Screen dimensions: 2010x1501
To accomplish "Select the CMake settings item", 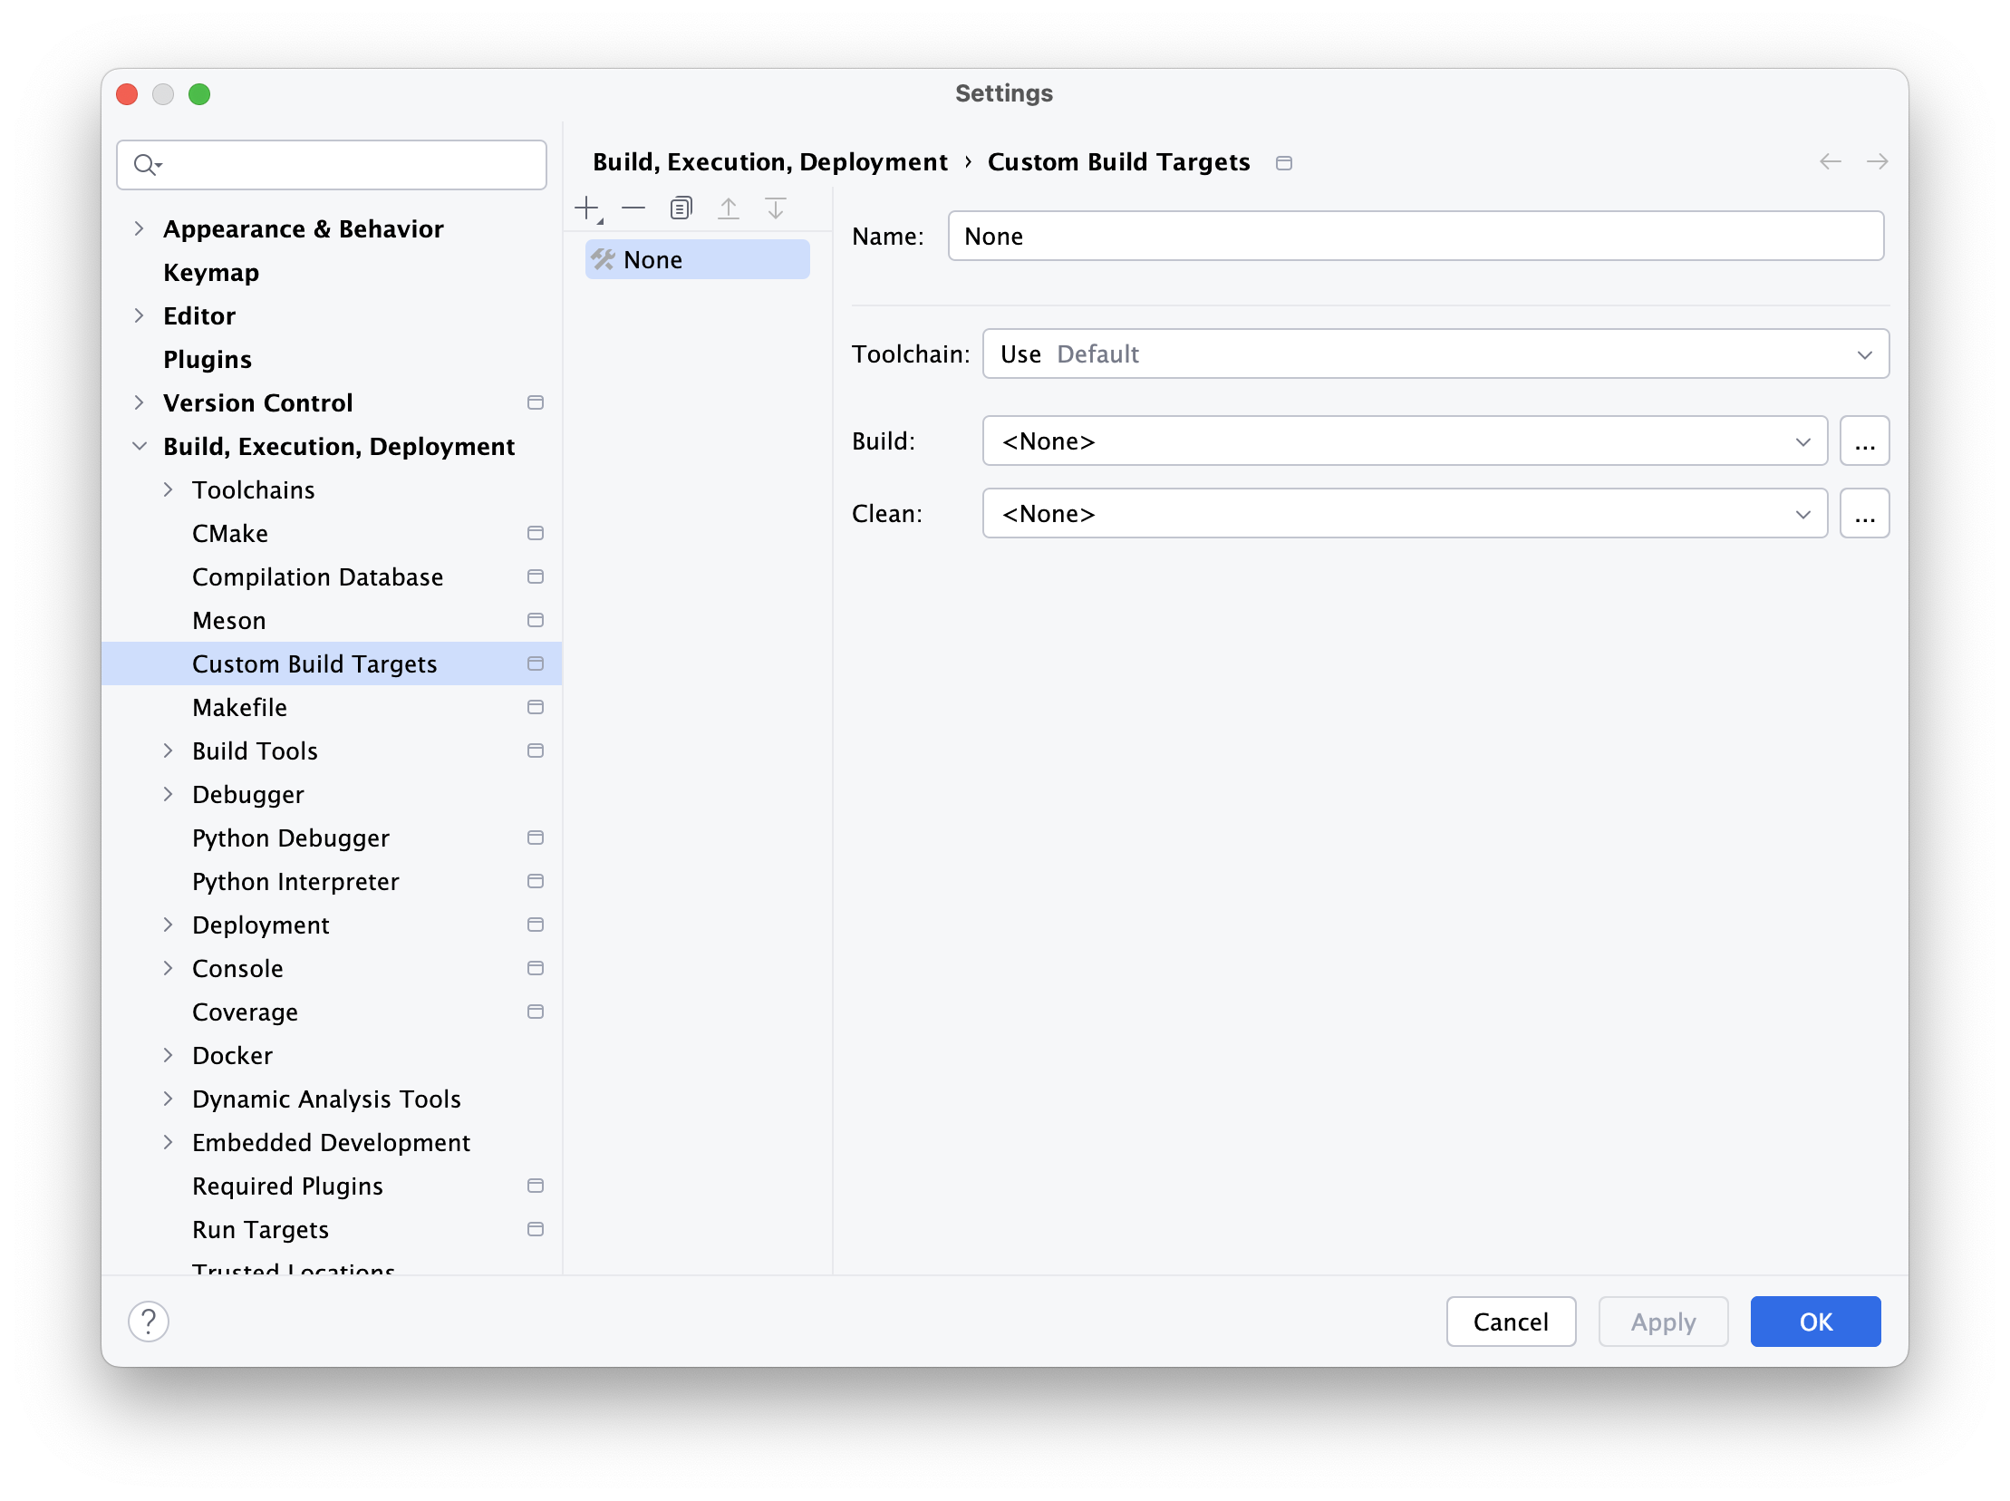I will (230, 533).
